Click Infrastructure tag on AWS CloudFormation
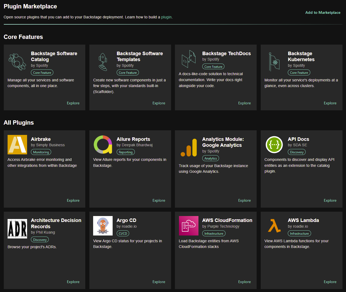The image size is (346, 292). pyautogui.click(x=214, y=233)
